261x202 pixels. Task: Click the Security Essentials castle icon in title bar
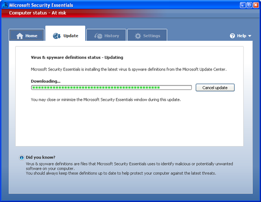pyautogui.click(x=5, y=5)
